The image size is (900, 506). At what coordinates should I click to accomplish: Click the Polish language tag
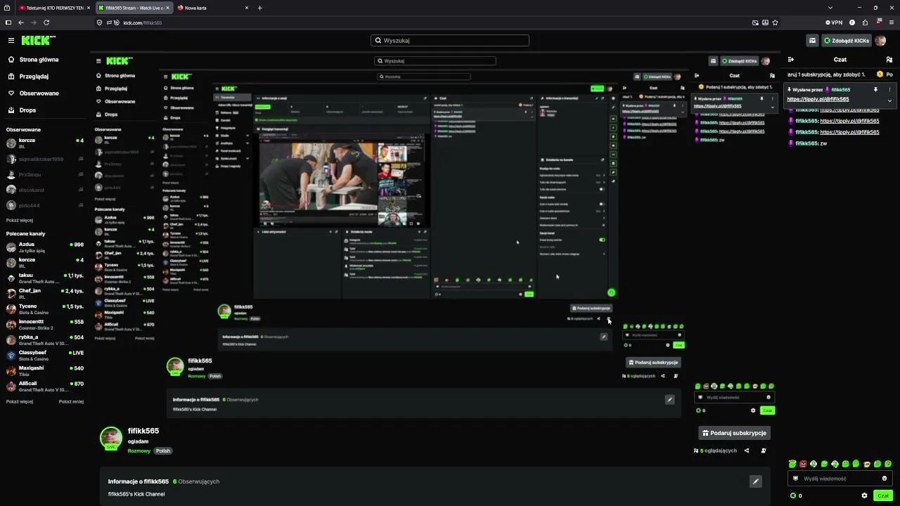[x=163, y=450]
